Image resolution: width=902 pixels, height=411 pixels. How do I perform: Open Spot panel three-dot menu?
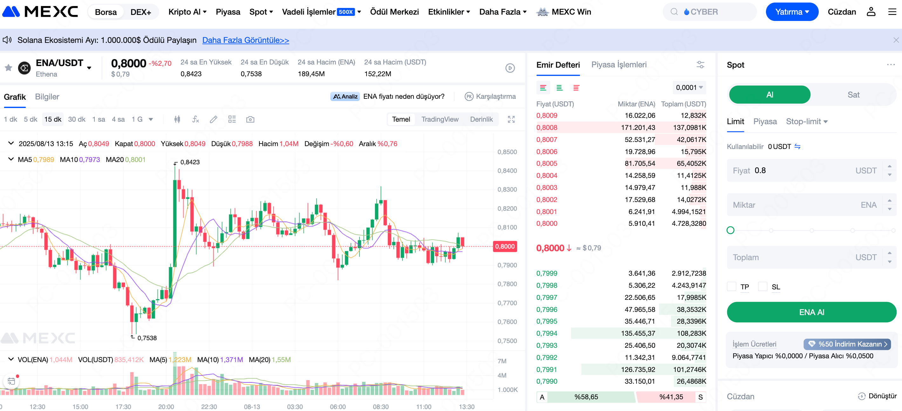[x=891, y=64]
